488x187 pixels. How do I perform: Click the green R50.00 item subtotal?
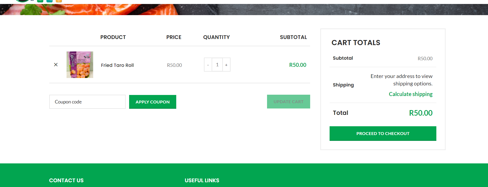(298, 65)
